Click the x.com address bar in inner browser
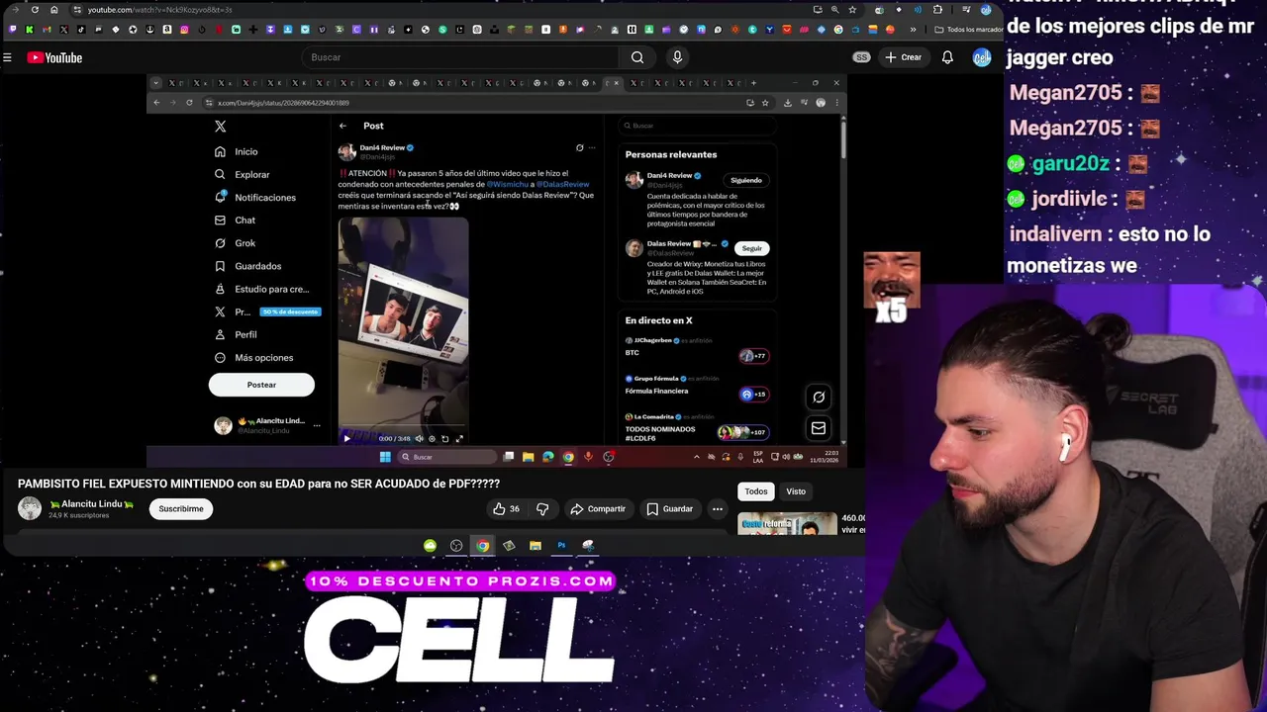1267x712 pixels. point(473,103)
